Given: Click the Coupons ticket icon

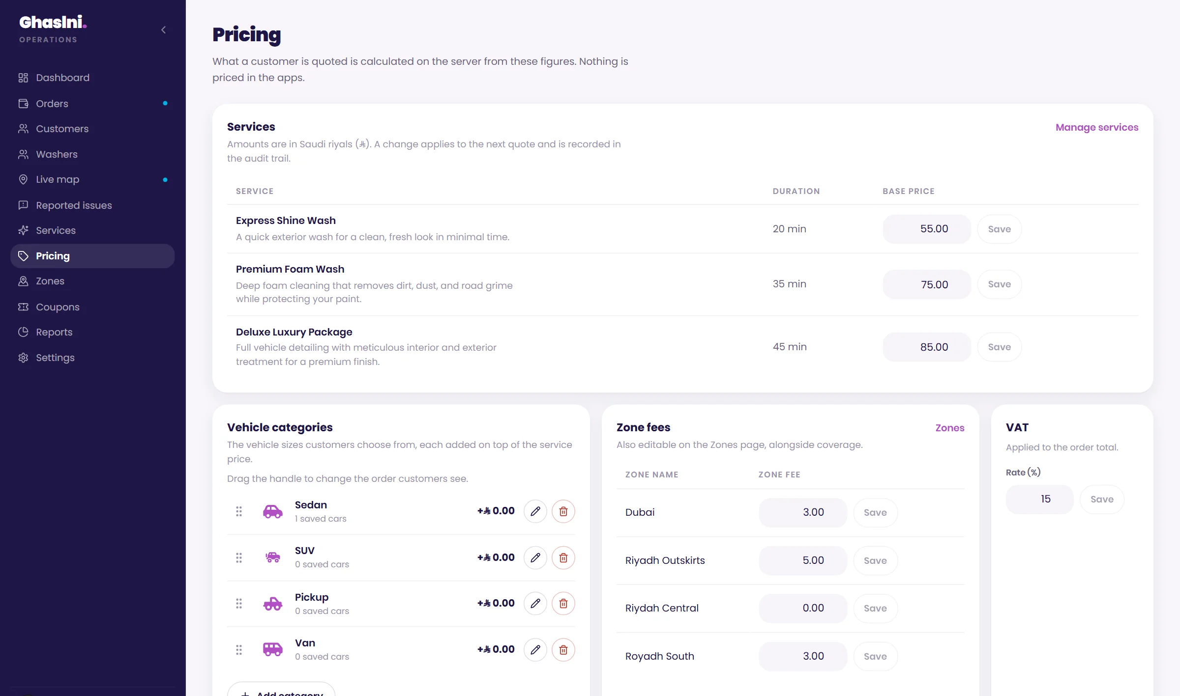Looking at the screenshot, I should [23, 307].
